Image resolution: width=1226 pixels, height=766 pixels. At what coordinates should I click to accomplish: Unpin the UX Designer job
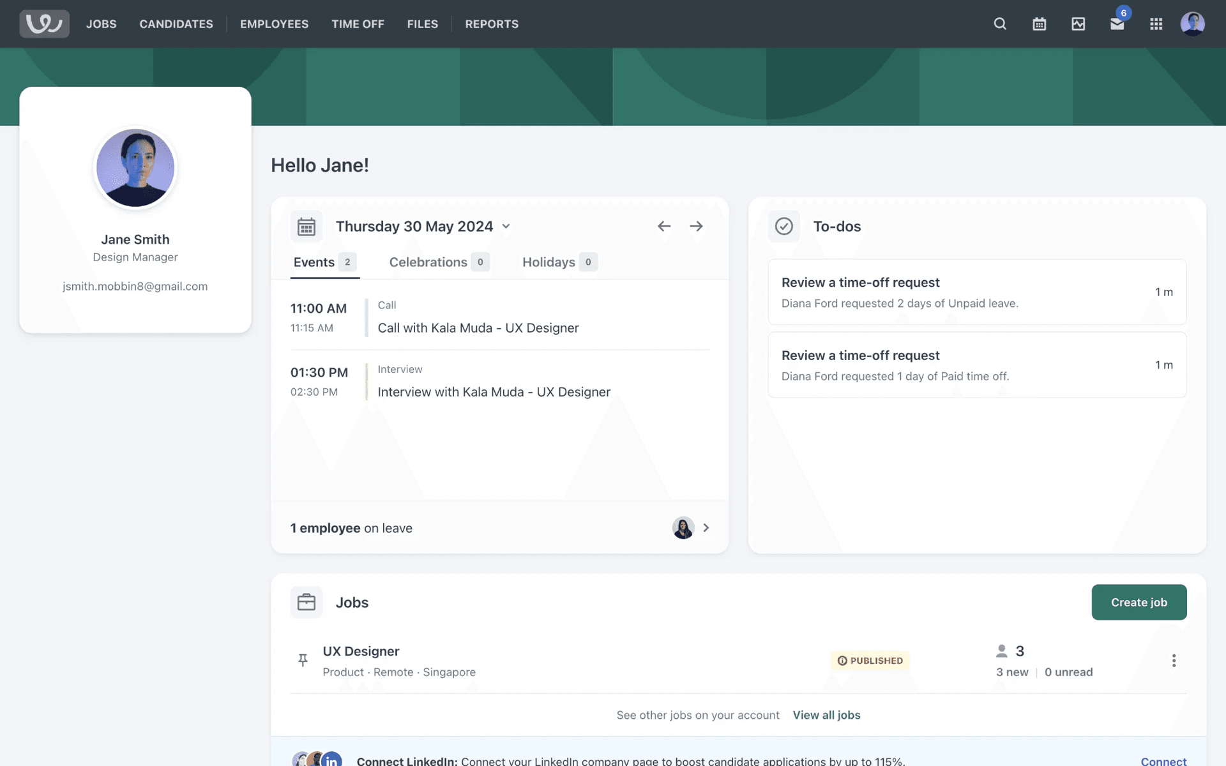pyautogui.click(x=303, y=660)
